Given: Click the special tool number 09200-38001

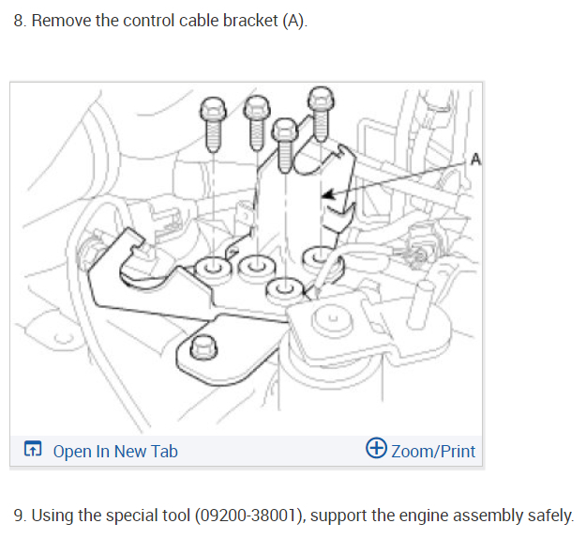Looking at the screenshot, I should [248, 516].
